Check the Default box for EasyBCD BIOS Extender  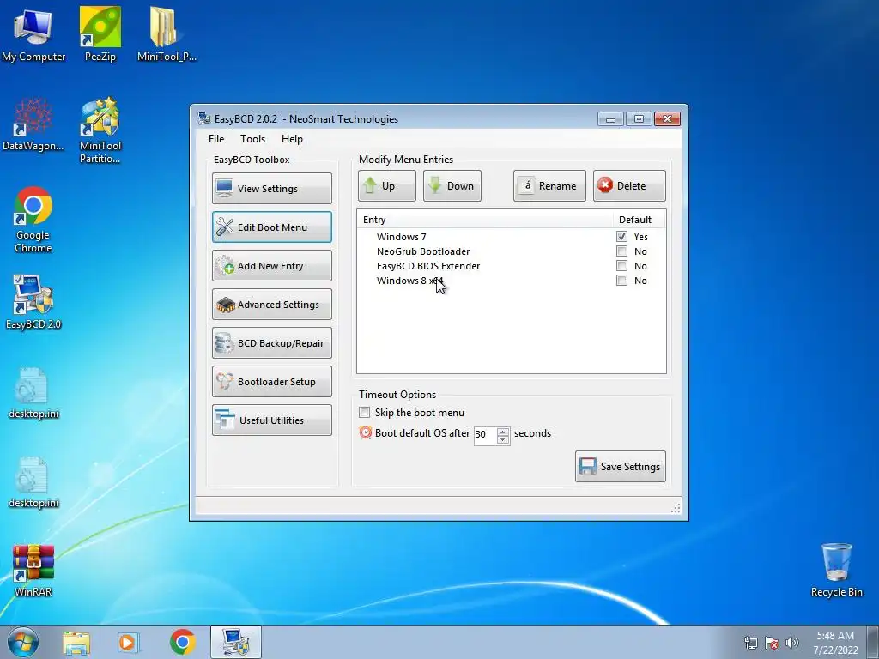621,266
